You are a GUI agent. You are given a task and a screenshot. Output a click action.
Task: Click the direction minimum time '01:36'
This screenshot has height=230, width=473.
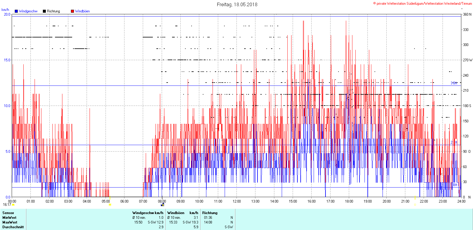click(x=208, y=218)
